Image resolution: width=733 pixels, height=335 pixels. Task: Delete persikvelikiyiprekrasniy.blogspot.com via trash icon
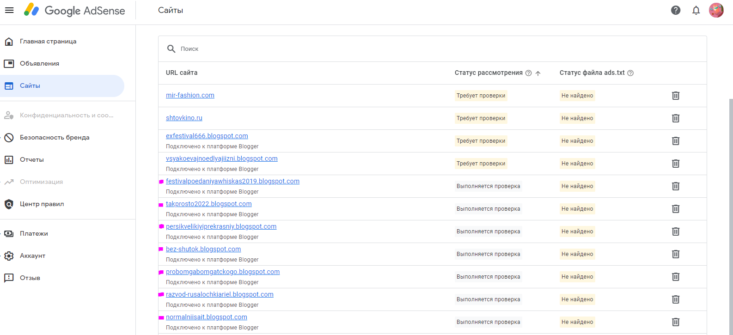(676, 231)
